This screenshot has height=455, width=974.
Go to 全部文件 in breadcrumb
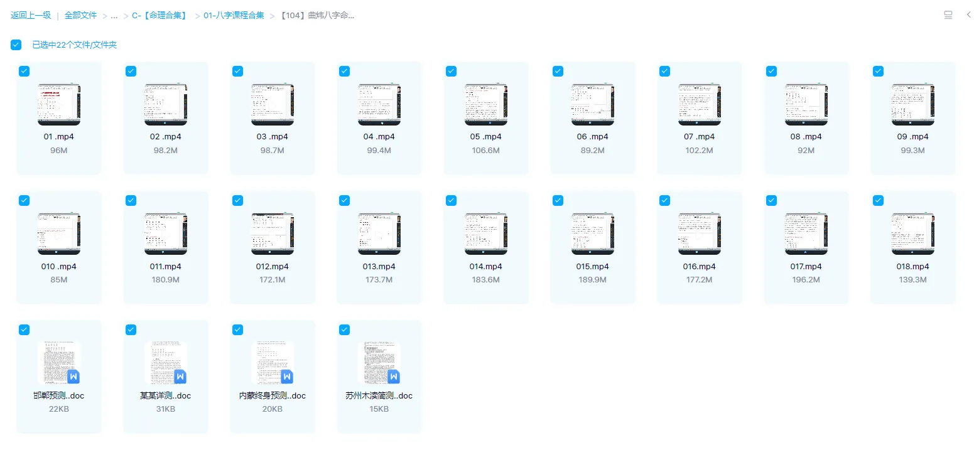pyautogui.click(x=81, y=16)
